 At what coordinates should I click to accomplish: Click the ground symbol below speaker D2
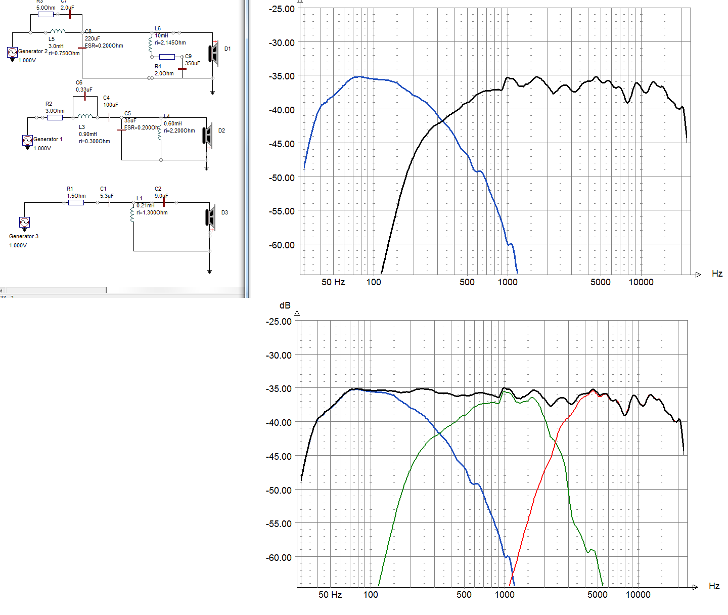[206, 168]
